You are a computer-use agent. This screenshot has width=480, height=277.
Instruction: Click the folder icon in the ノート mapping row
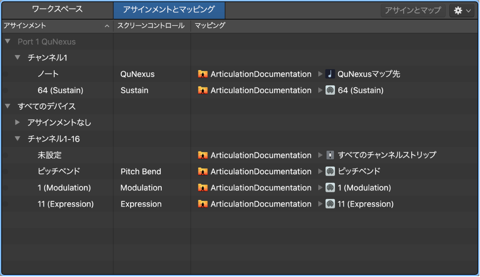coord(203,74)
